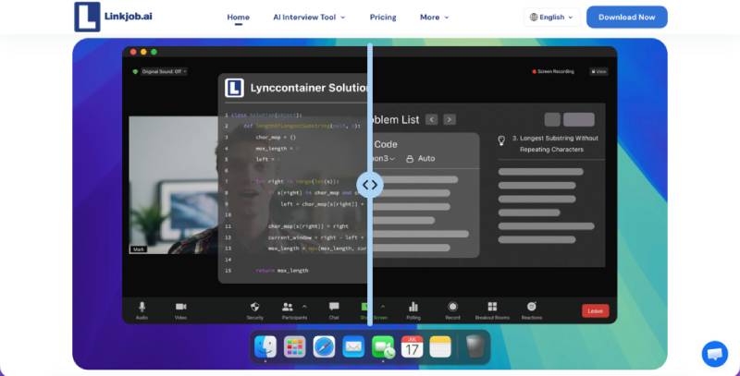Open the Pricing page
Image resolution: width=740 pixels, height=376 pixels.
pyautogui.click(x=383, y=17)
